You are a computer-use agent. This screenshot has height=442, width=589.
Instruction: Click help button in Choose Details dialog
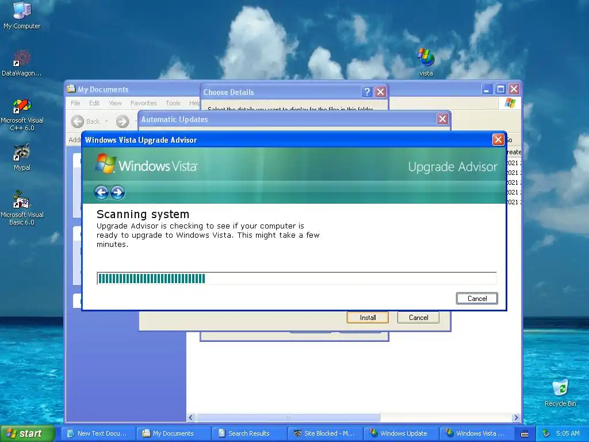pyautogui.click(x=367, y=92)
